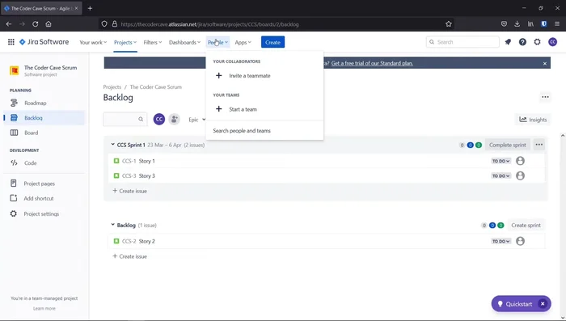The image size is (566, 321).
Task: Go to browser home page icon
Action: point(49,24)
